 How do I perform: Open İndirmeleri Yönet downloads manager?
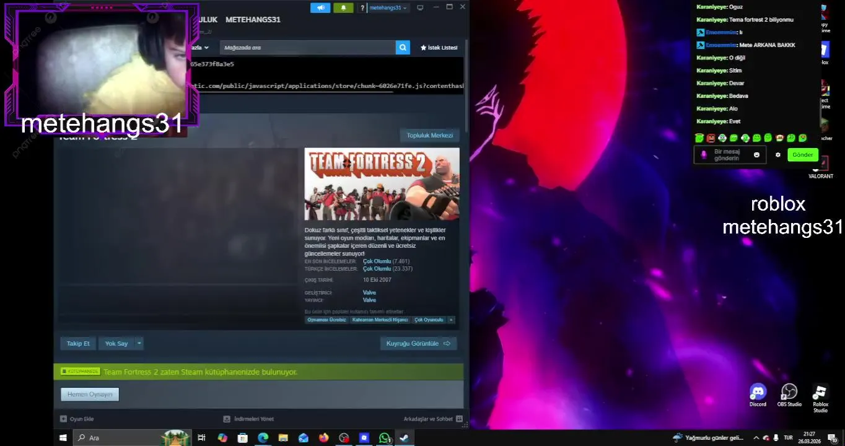pos(248,419)
